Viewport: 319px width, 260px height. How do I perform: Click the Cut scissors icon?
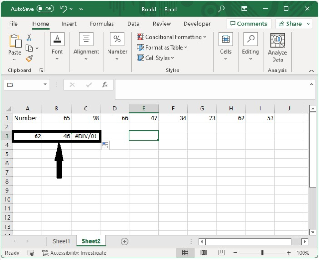29,37
